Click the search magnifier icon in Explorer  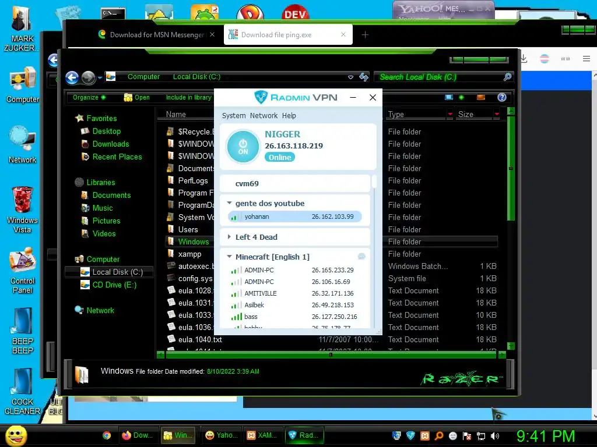coord(507,77)
